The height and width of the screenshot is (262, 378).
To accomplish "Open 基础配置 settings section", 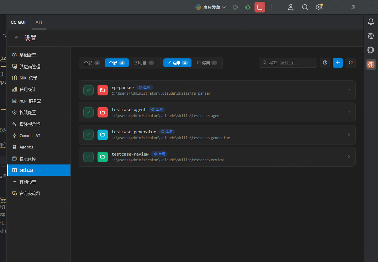I will [x=38, y=55].
